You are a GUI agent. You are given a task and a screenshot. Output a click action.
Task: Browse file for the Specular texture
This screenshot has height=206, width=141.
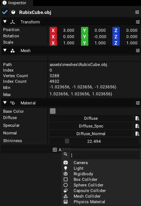[x=137, y=126]
